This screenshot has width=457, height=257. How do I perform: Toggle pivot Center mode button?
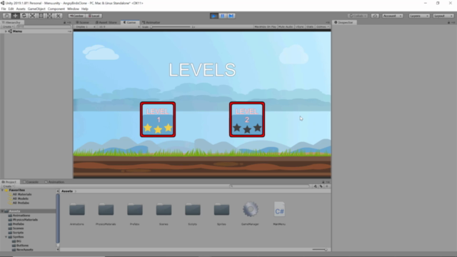coord(76,16)
